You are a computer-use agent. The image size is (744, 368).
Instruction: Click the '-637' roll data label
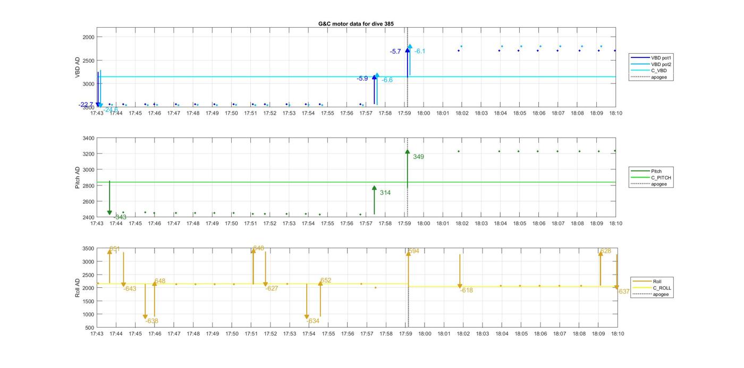(x=623, y=292)
